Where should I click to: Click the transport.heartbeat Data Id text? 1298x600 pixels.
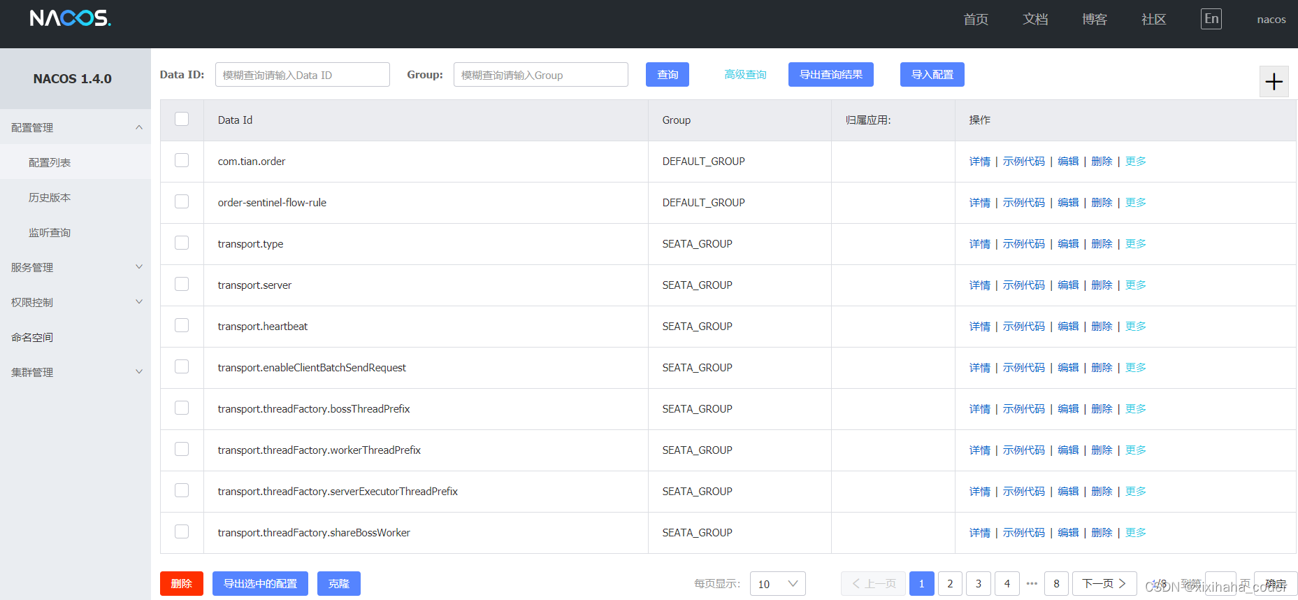click(x=263, y=327)
